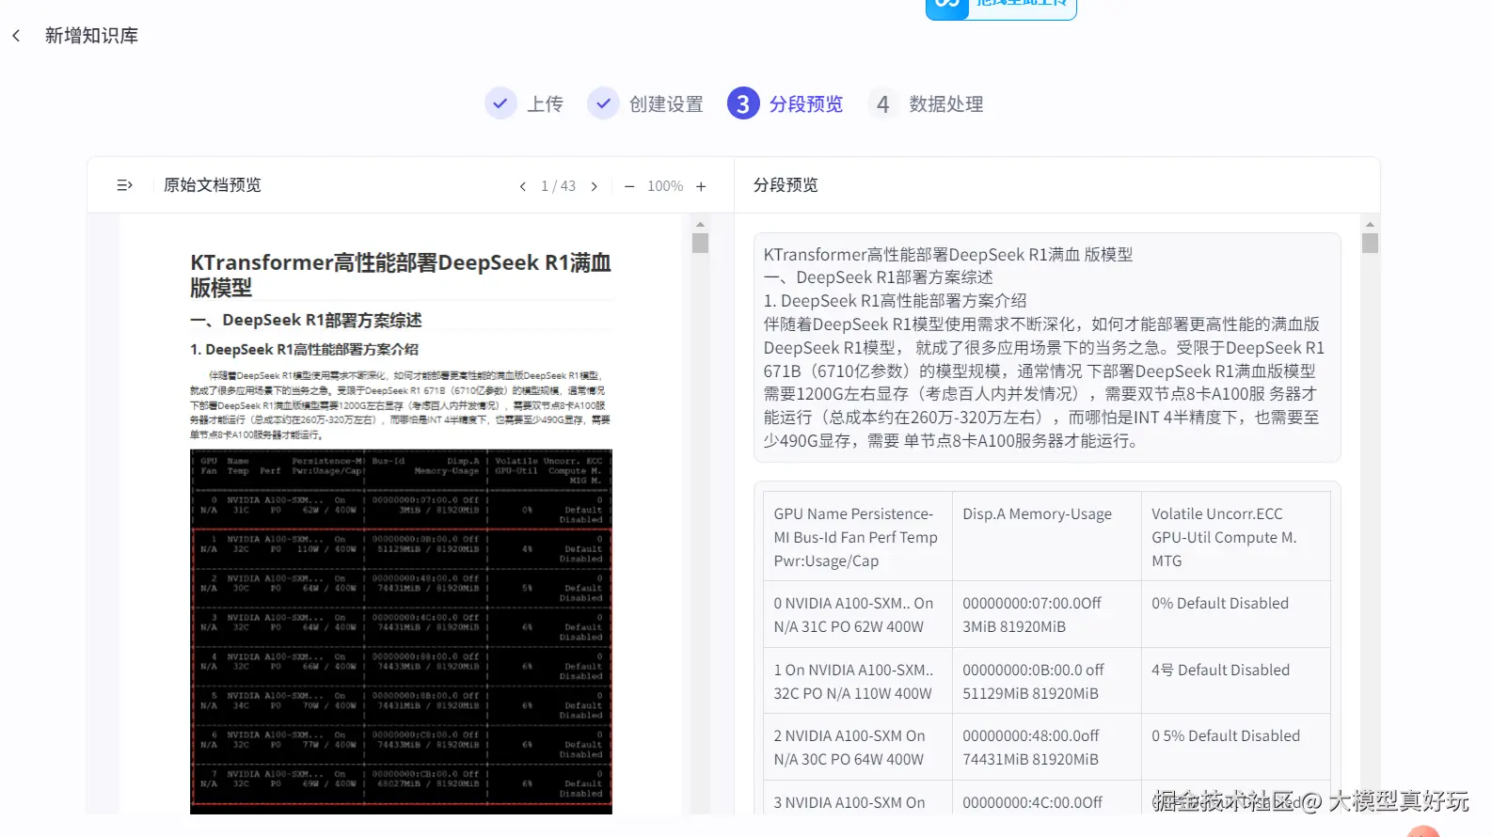The image size is (1492, 837).
Task: Click cell 0 5% Default Disabled
Action: pos(1235,748)
